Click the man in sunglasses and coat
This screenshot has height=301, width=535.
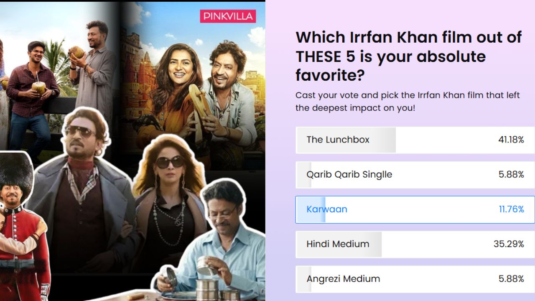[x=84, y=192]
